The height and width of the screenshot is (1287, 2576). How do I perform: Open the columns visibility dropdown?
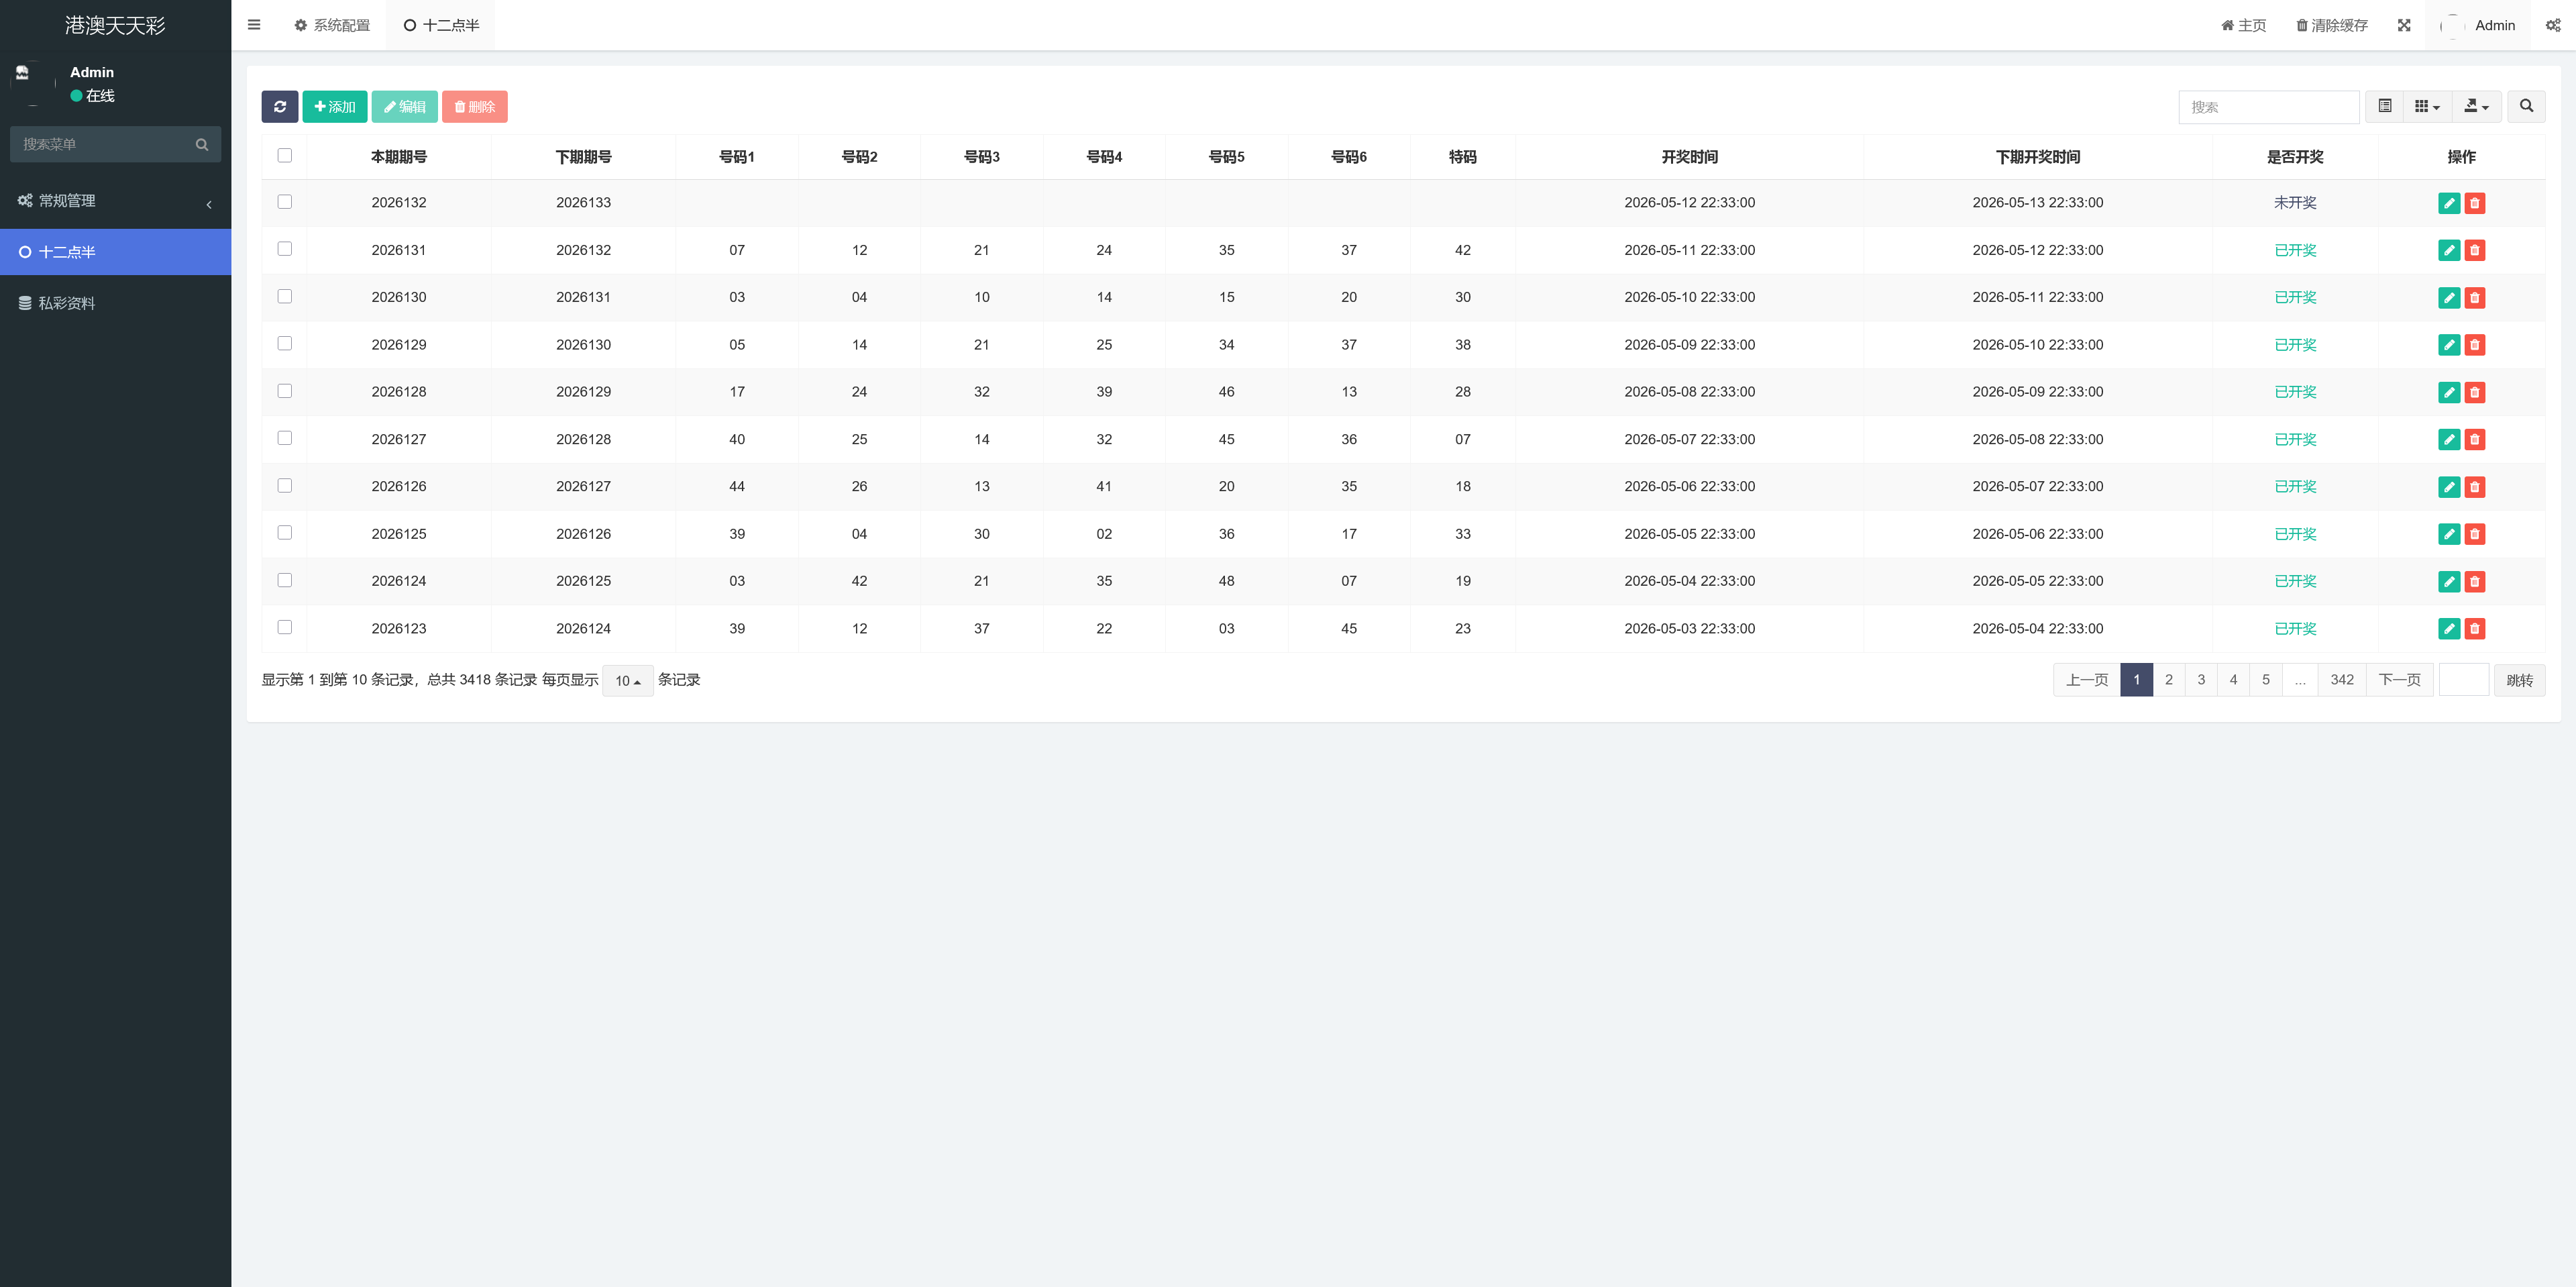pyautogui.click(x=2427, y=106)
